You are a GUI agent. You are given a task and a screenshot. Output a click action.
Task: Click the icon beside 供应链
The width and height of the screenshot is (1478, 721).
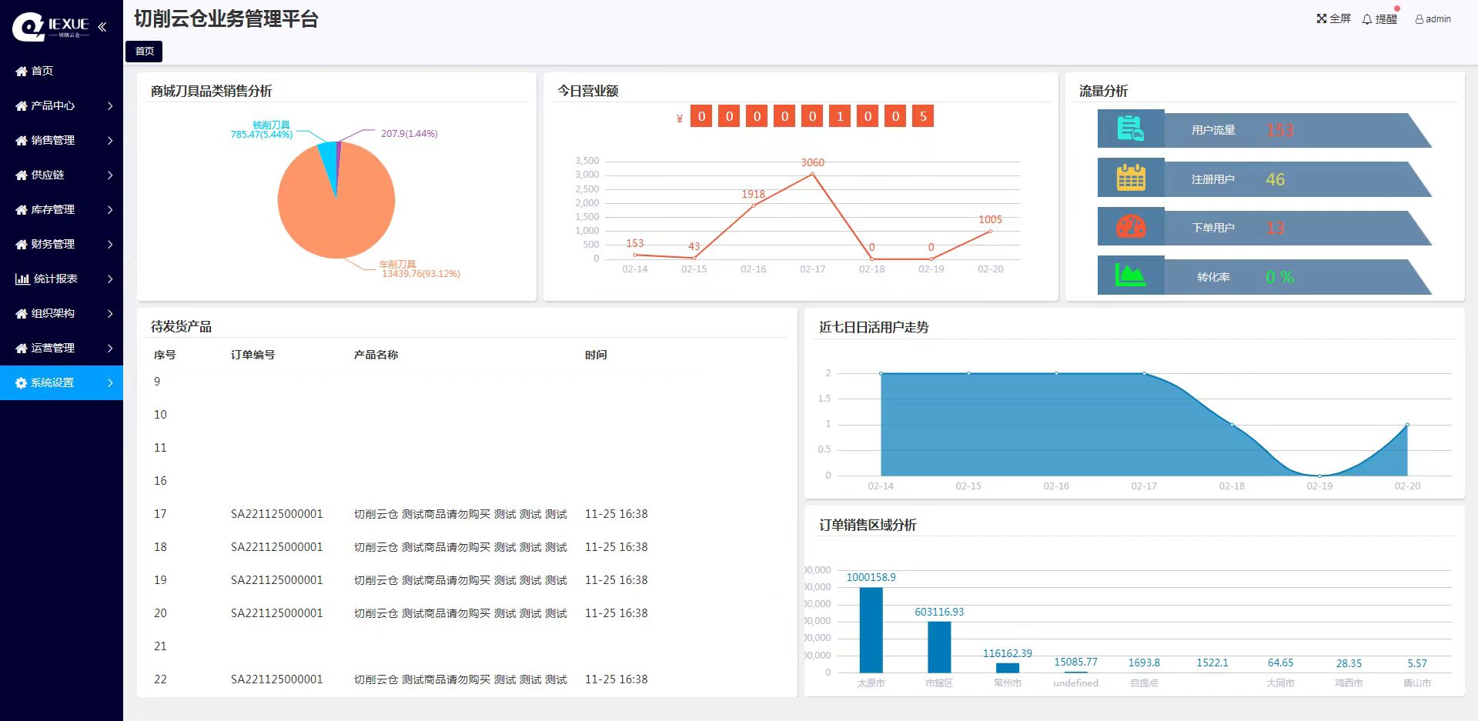[x=22, y=175]
